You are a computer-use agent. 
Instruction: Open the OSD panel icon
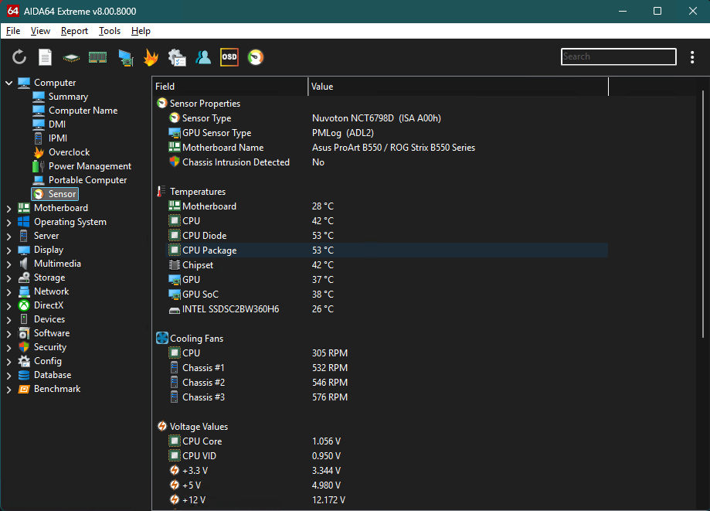coord(229,57)
